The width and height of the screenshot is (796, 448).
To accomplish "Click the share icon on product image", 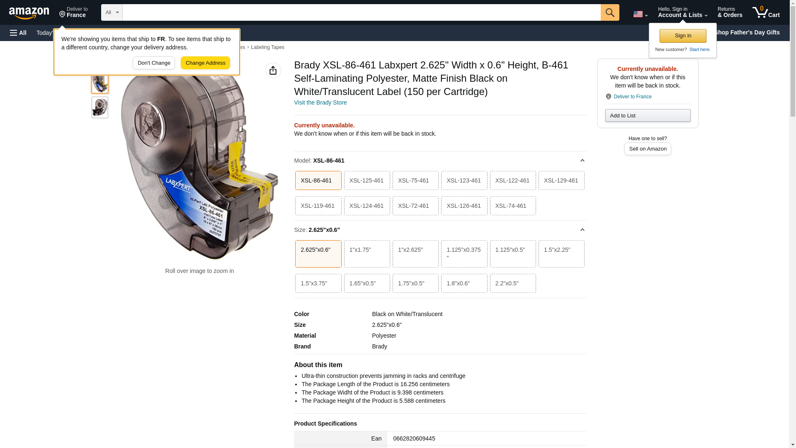I will coord(273,71).
